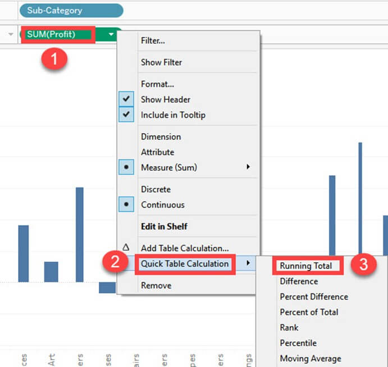Choose Percent of Total calculation
Viewport: 388px width, 367px height.
[309, 312]
